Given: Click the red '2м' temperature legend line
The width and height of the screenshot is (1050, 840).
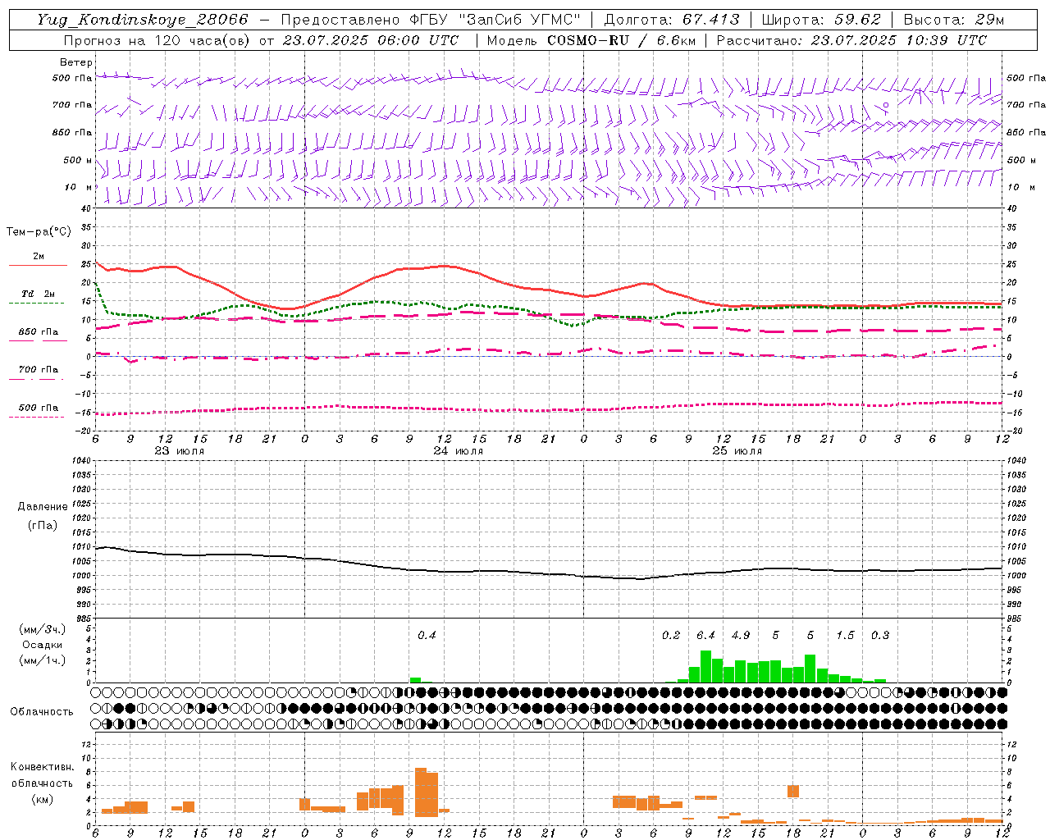Looking at the screenshot, I should [38, 265].
